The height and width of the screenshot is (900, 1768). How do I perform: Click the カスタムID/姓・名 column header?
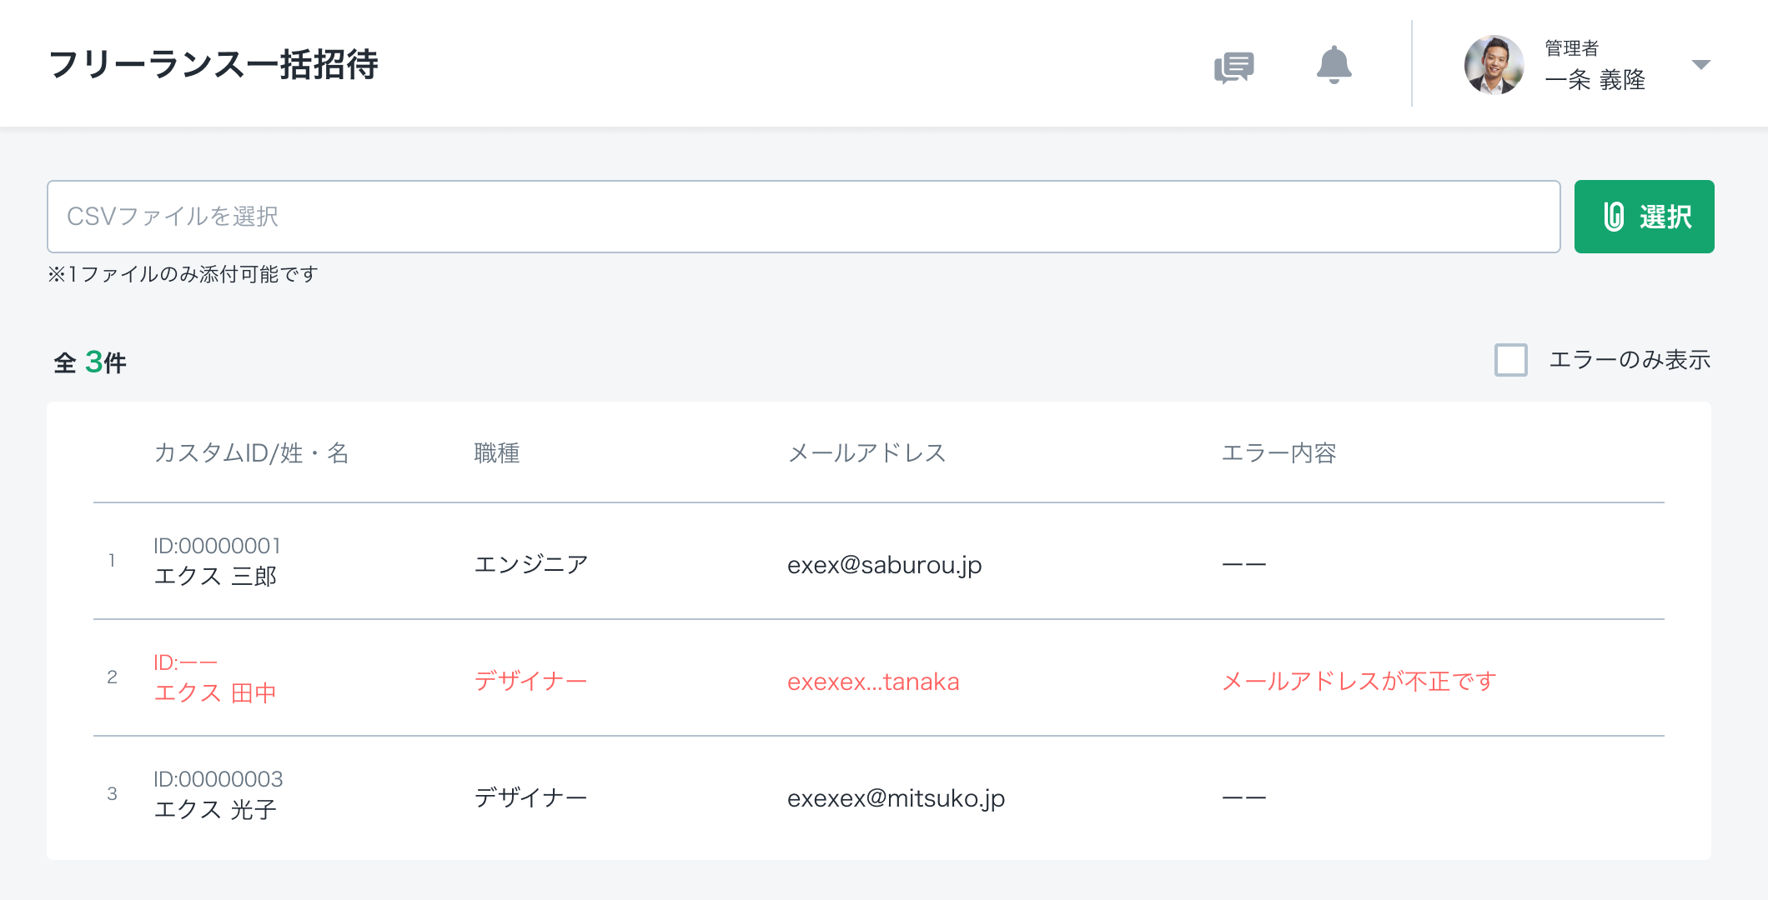point(251,453)
